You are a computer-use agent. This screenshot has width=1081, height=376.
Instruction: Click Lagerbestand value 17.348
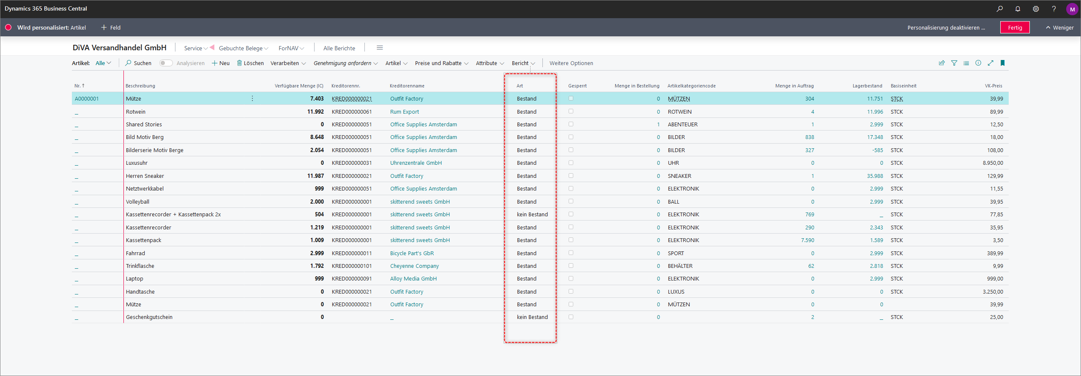pos(875,137)
